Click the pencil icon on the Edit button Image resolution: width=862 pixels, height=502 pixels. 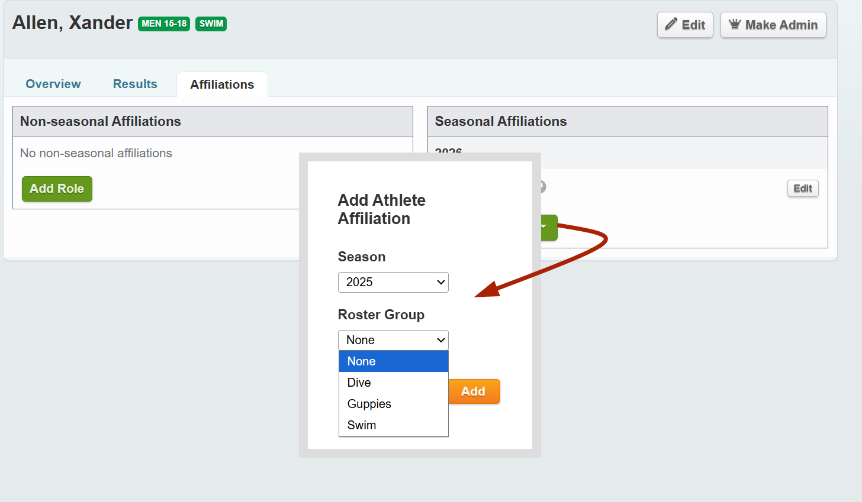tap(673, 25)
